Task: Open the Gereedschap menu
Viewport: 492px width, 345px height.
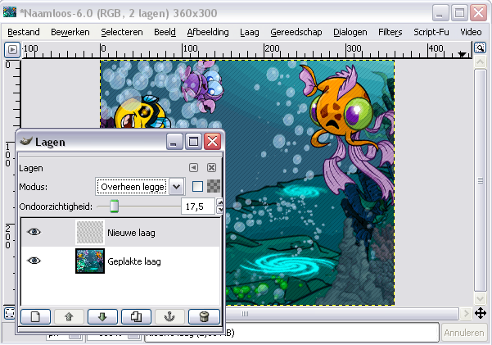Action: click(296, 32)
